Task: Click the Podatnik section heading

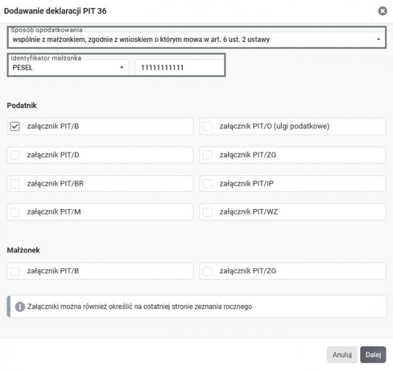Action: tap(22, 106)
